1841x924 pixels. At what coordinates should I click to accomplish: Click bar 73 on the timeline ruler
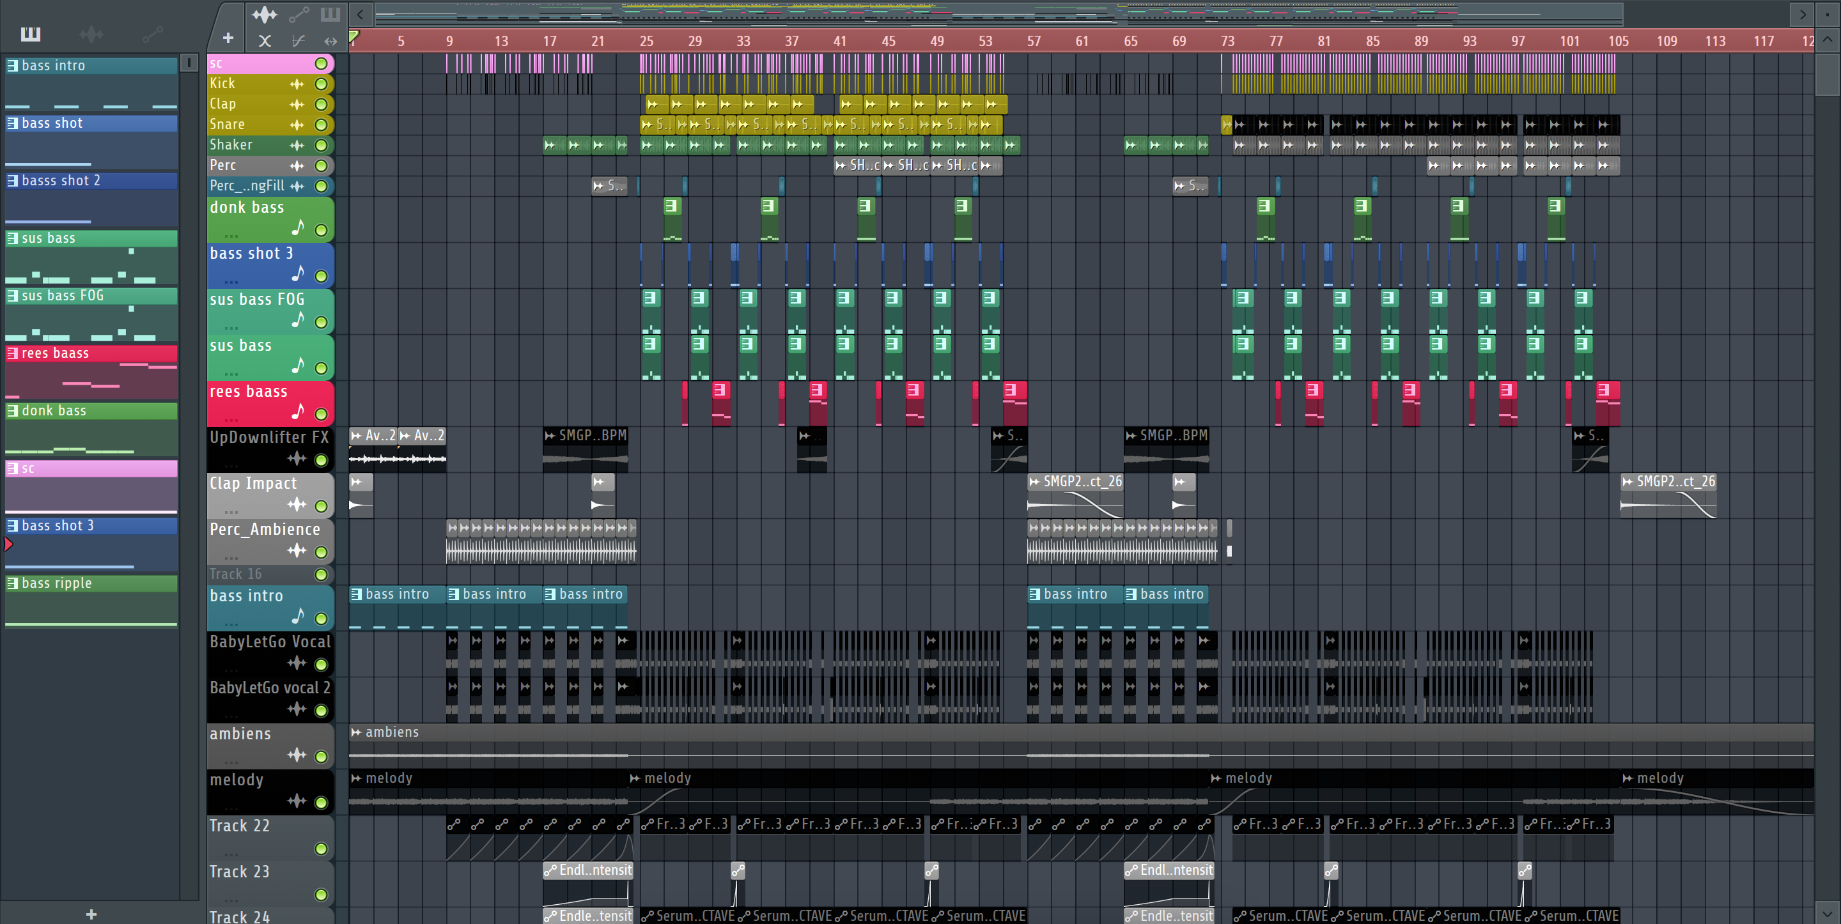(x=1227, y=41)
